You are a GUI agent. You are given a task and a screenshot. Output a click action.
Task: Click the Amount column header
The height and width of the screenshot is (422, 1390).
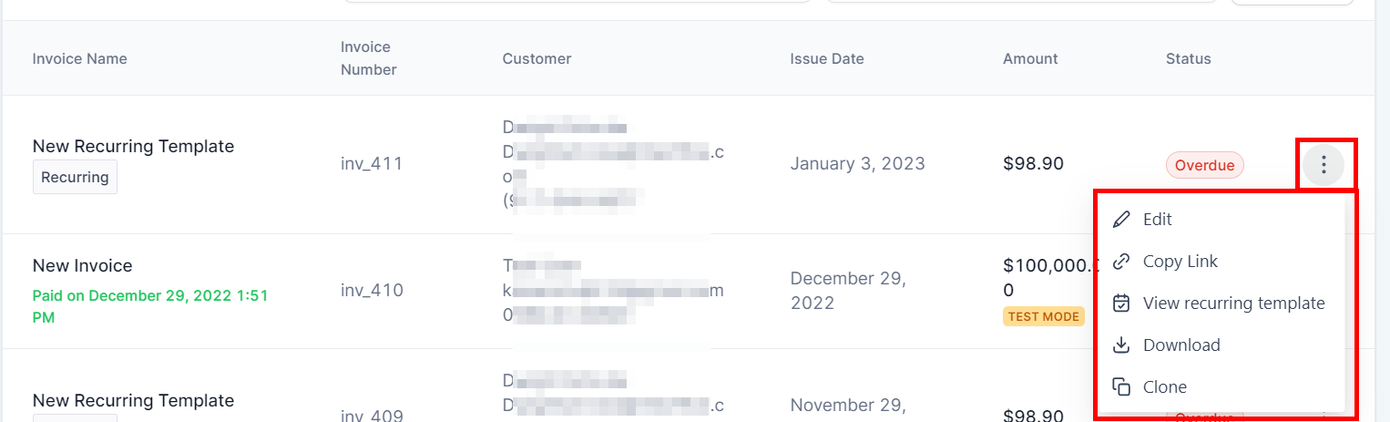pyautogui.click(x=1030, y=58)
